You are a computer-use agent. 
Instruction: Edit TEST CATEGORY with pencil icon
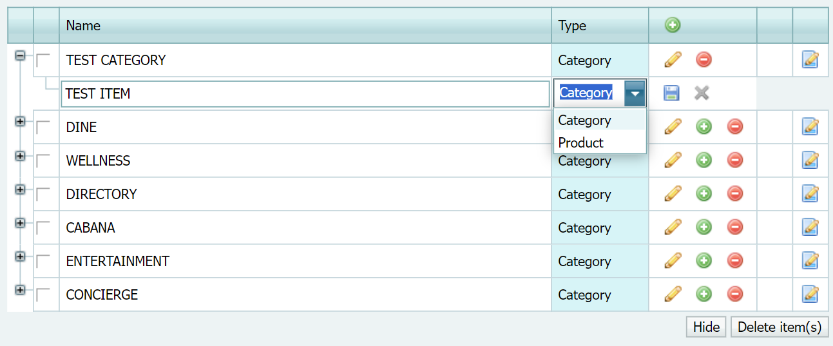pos(673,60)
